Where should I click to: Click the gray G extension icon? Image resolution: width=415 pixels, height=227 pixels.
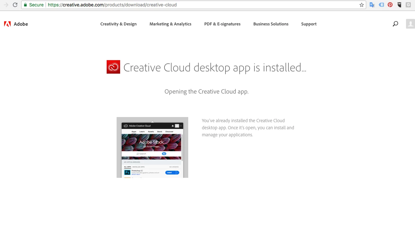(x=408, y=5)
